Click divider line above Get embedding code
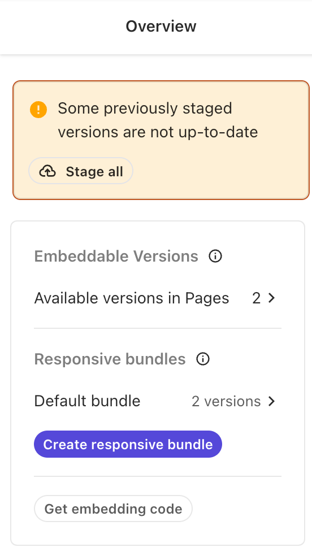 pyautogui.click(x=158, y=476)
